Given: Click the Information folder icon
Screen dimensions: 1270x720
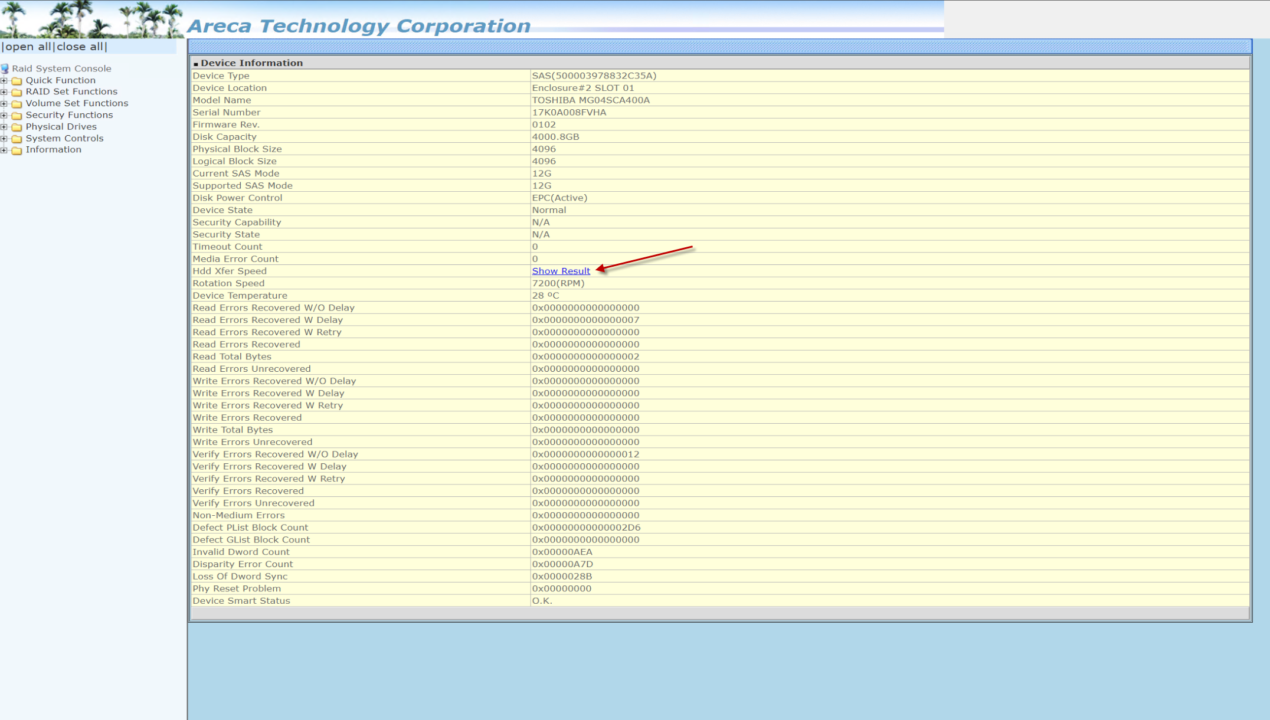Looking at the screenshot, I should [x=17, y=150].
